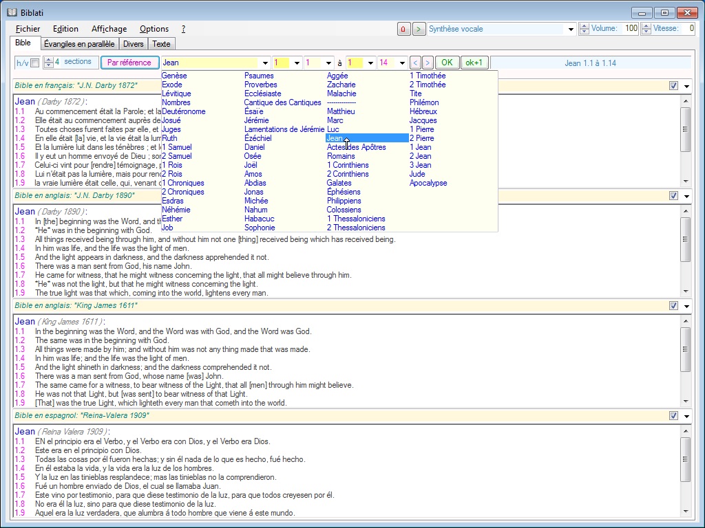Expand the Synthèse vocale dropdown

click(571, 30)
